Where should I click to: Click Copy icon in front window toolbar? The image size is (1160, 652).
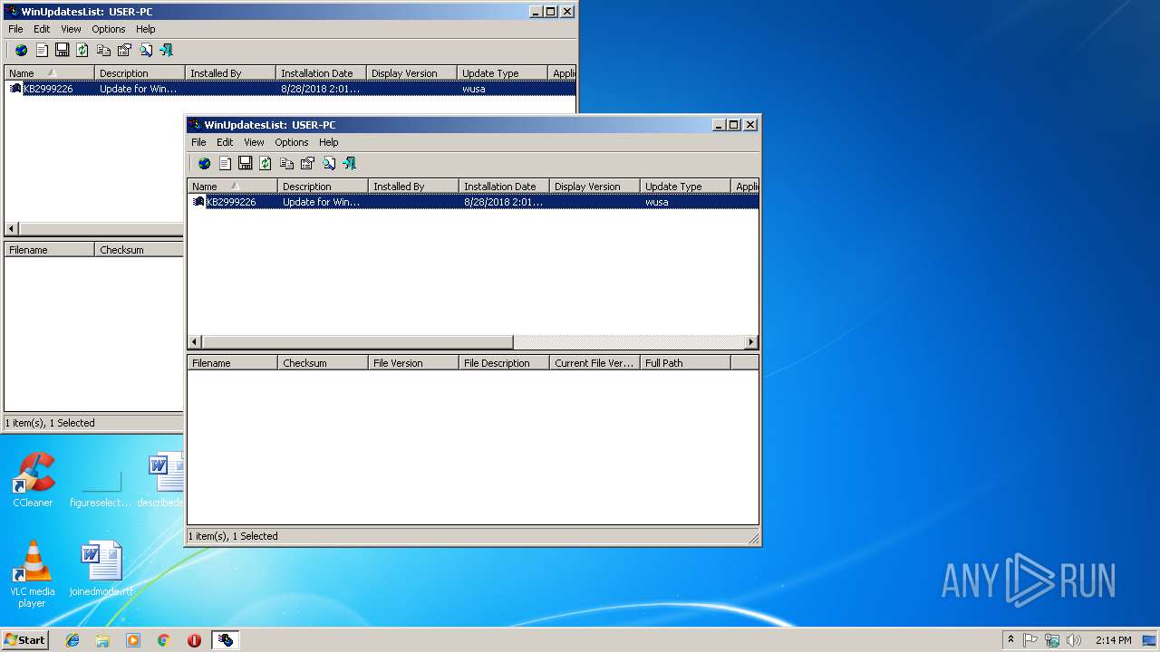pyautogui.click(x=286, y=164)
